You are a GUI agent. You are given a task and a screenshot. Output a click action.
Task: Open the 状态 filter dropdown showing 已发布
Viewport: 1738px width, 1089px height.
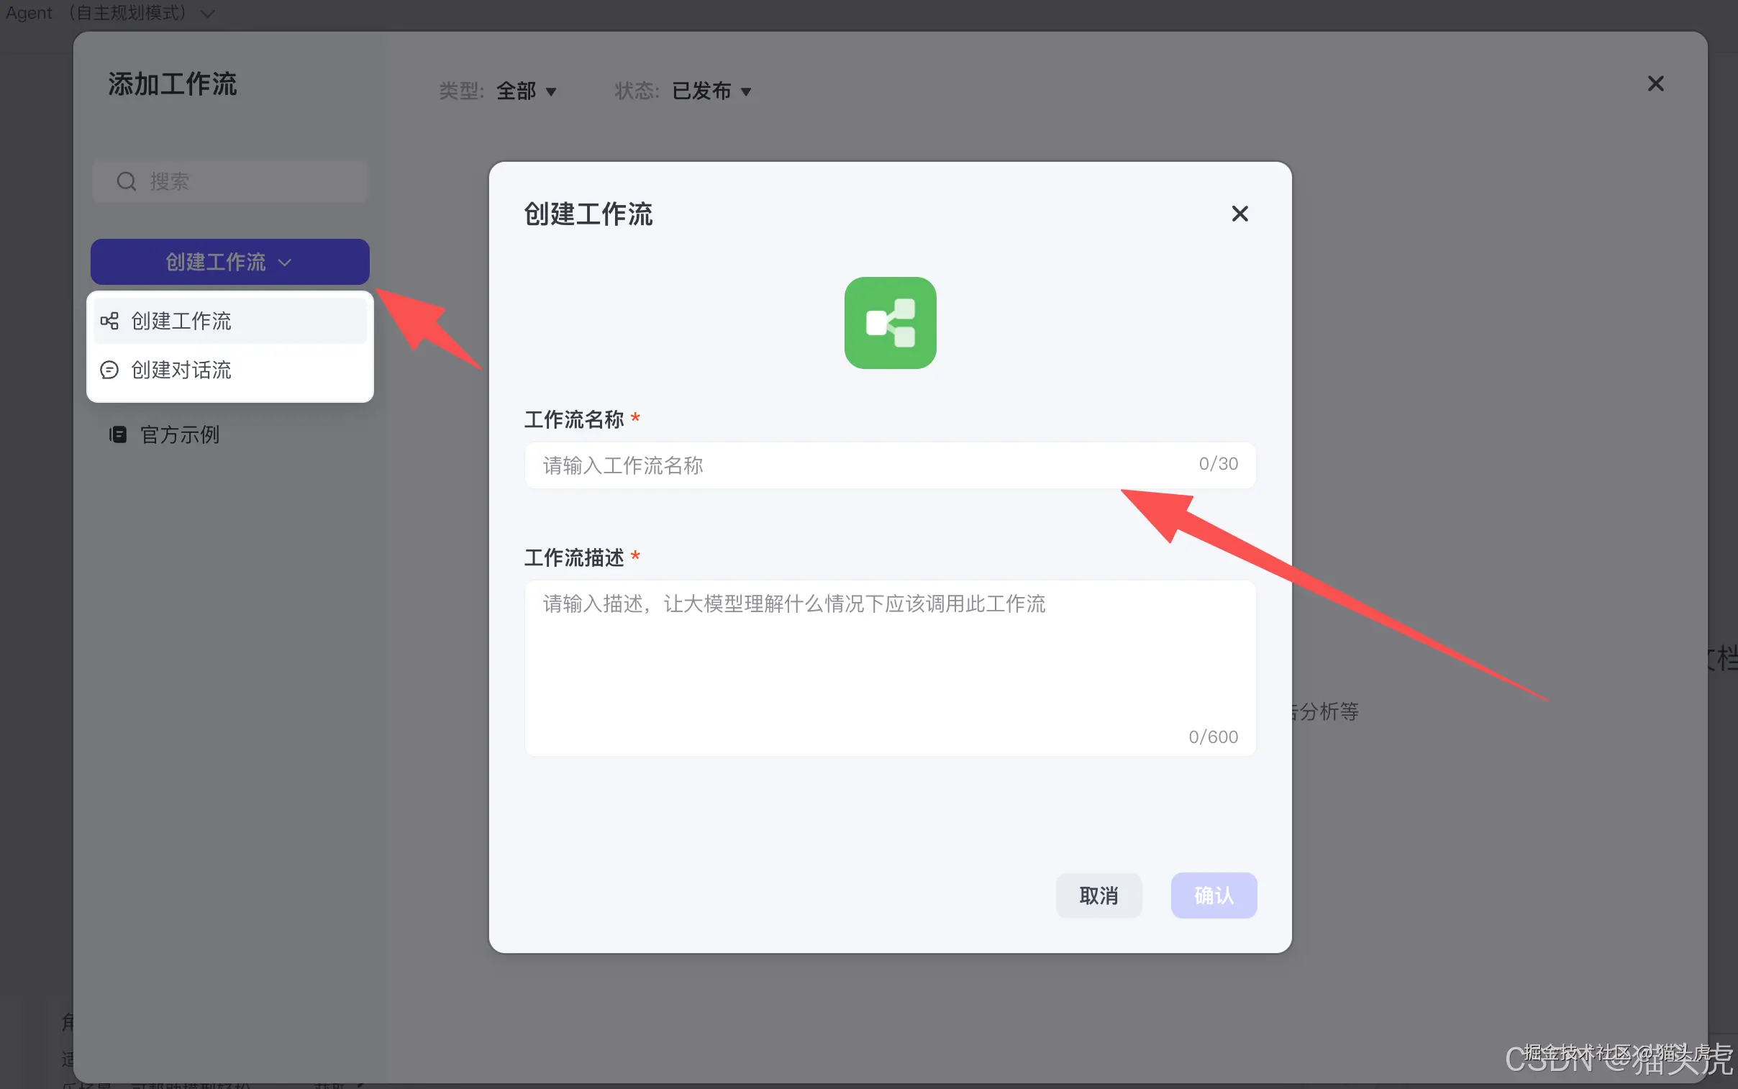click(710, 91)
